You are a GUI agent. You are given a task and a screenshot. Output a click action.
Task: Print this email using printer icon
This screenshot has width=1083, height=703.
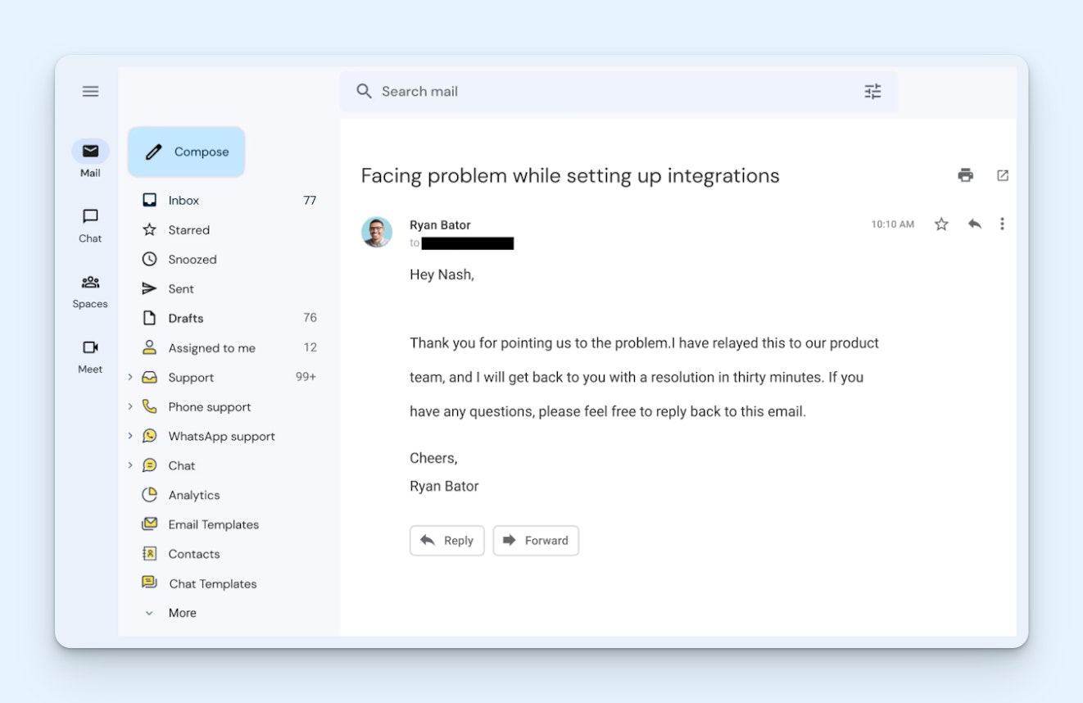(x=966, y=175)
